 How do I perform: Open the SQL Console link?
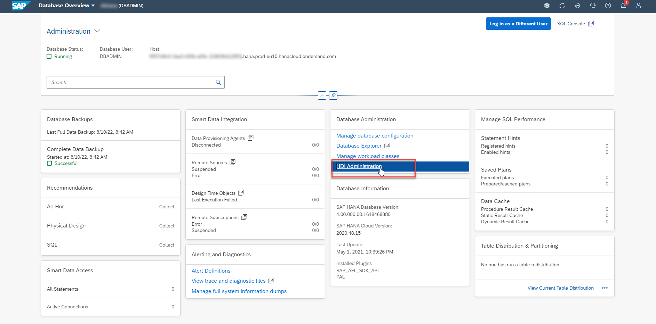pyautogui.click(x=571, y=24)
